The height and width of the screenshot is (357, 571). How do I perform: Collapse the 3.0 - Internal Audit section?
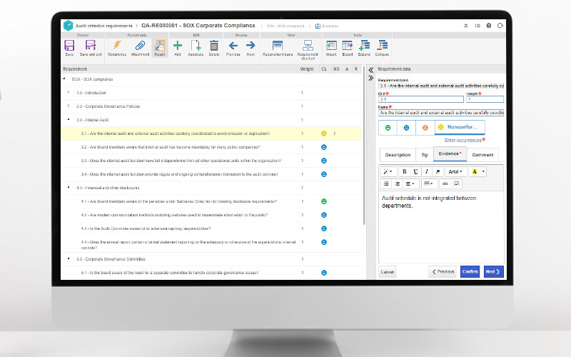tap(69, 120)
